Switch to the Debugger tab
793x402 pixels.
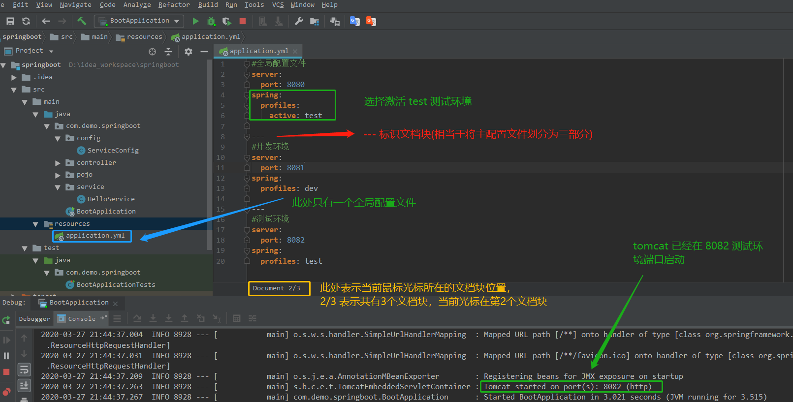[x=34, y=319]
